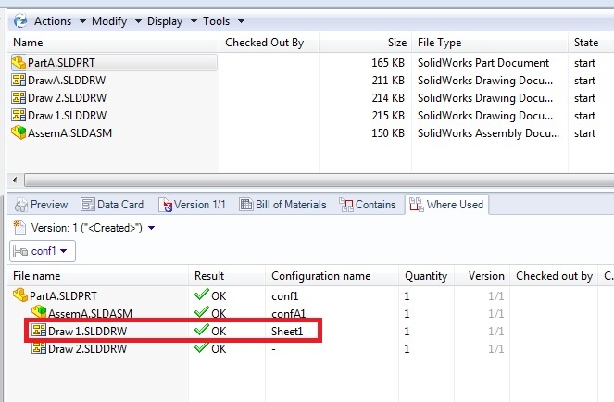The height and width of the screenshot is (402, 614).
Task: Switch to the Preview tab
Action: pos(41,205)
